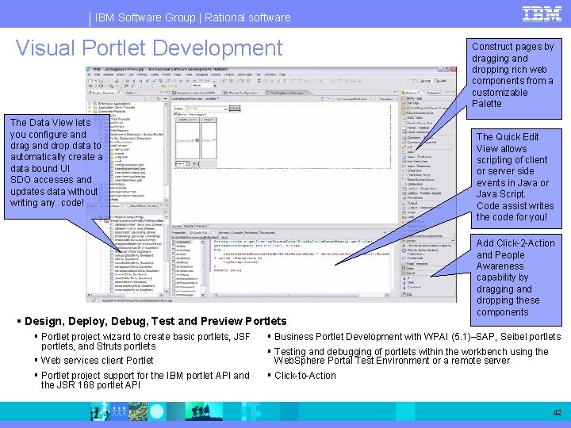Click Collapse All in the Project Explorer toolbar

click(x=151, y=99)
